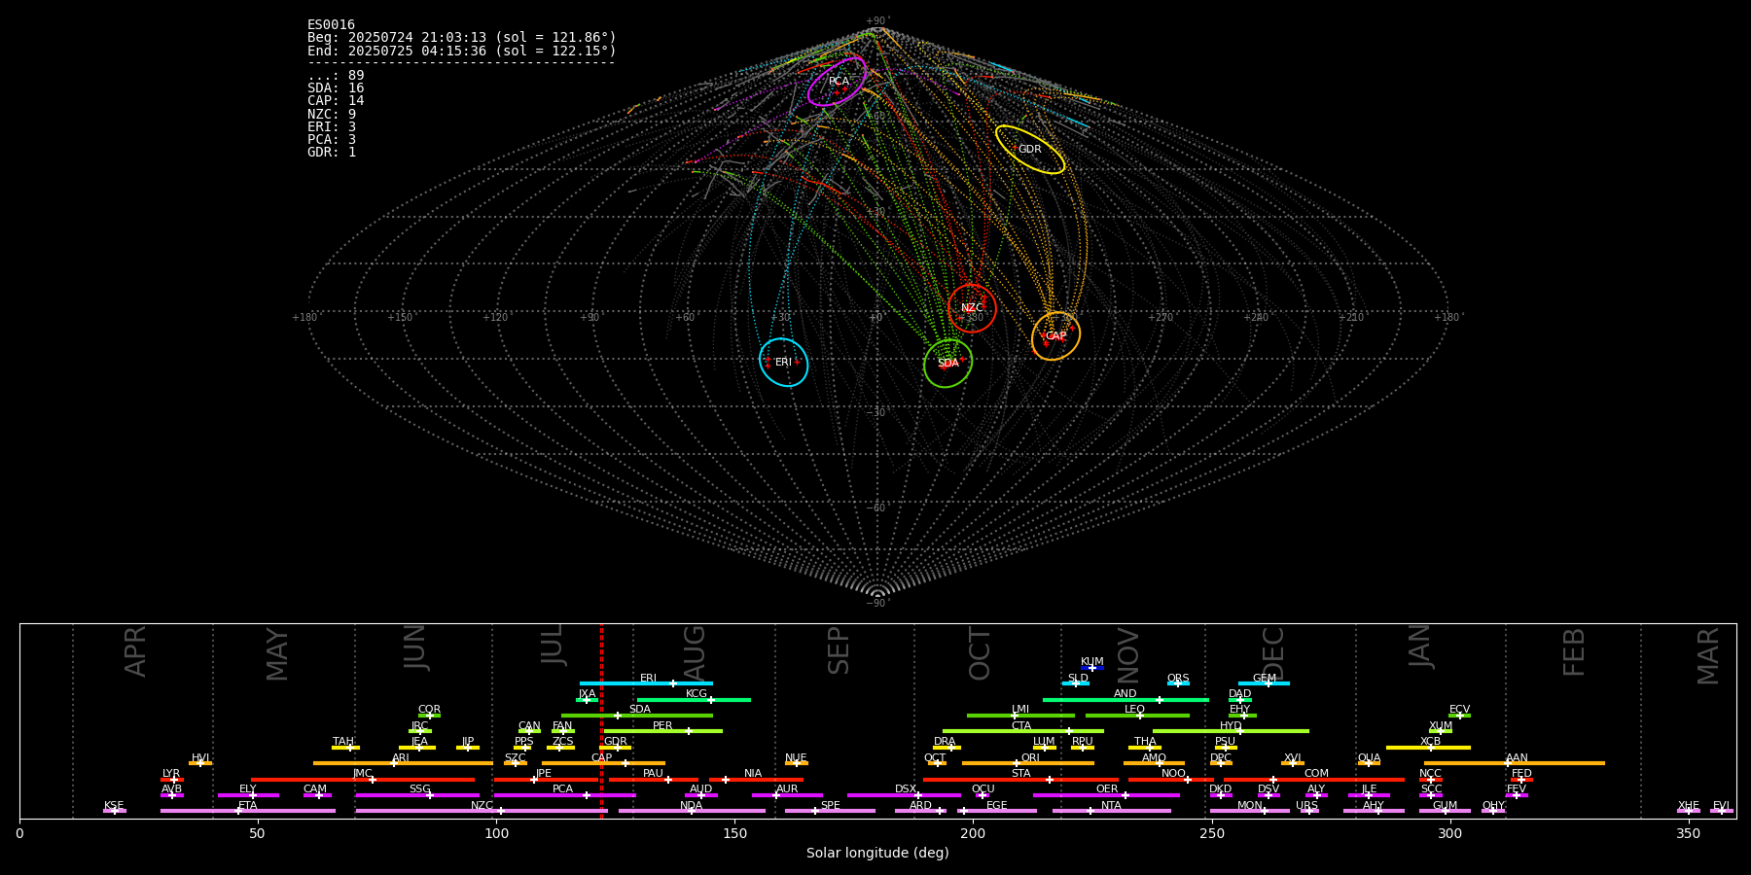Click the SSG shower bar in timeline
The image size is (1751, 875).
click(x=417, y=795)
